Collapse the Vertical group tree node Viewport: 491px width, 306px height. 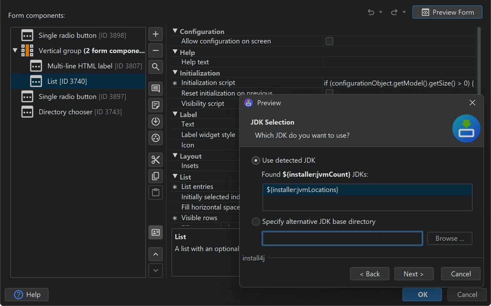[15, 50]
